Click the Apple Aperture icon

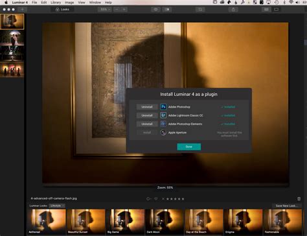coord(163,132)
